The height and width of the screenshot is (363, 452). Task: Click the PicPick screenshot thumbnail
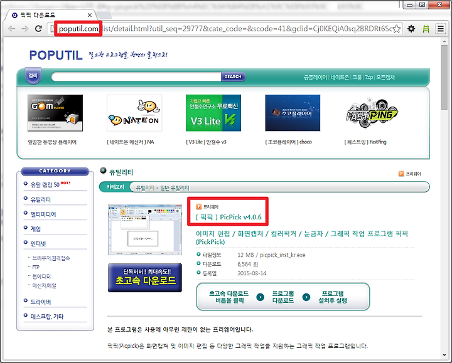pyautogui.click(x=145, y=229)
